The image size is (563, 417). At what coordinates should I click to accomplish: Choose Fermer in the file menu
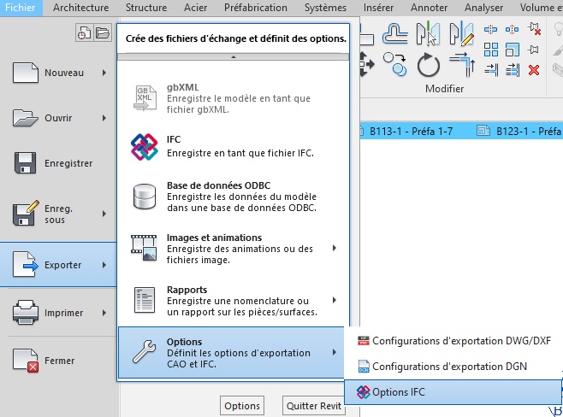pyautogui.click(x=58, y=361)
